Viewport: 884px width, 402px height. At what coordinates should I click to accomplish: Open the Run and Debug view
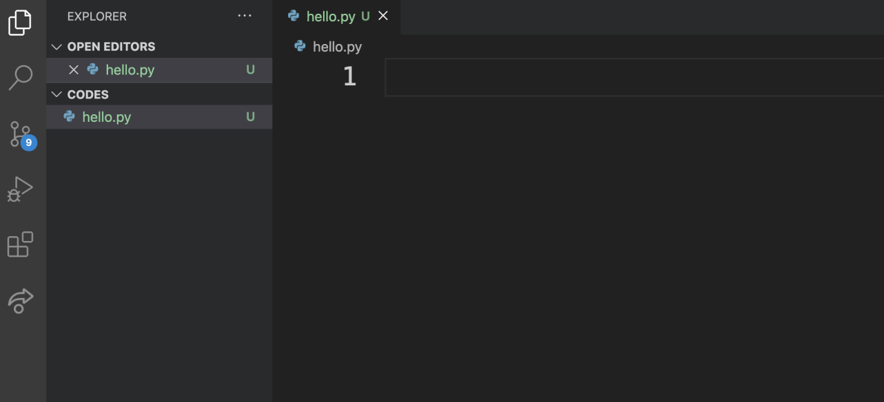[x=20, y=189]
